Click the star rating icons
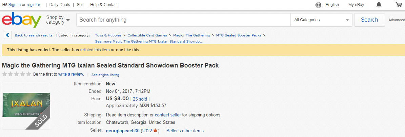Viewport: 405px width, 137px height. pos(17,74)
